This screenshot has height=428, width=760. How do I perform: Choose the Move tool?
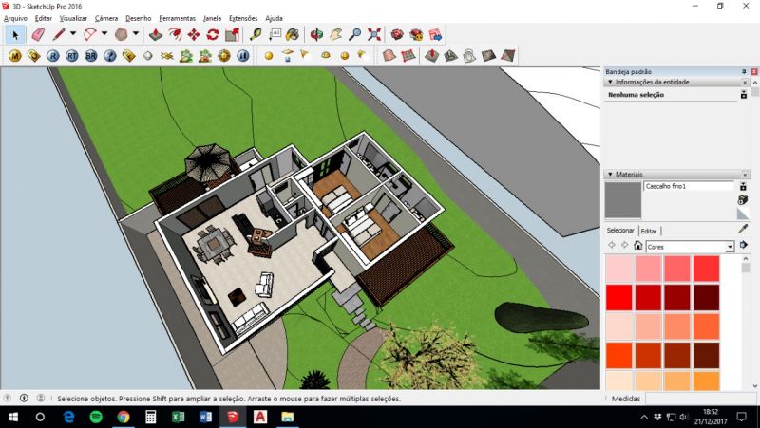pos(194,34)
